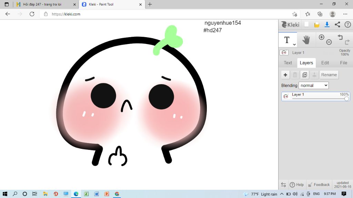Download the image with the blue arrow
The height and width of the screenshot is (198, 353).
pos(327,24)
